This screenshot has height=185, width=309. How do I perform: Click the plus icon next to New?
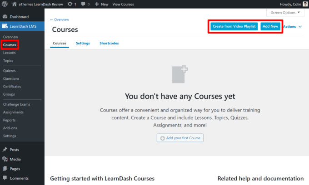click(x=96, y=4)
